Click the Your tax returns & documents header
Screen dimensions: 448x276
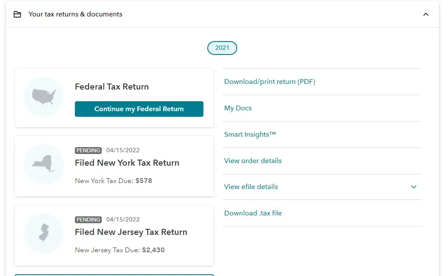[x=75, y=14]
